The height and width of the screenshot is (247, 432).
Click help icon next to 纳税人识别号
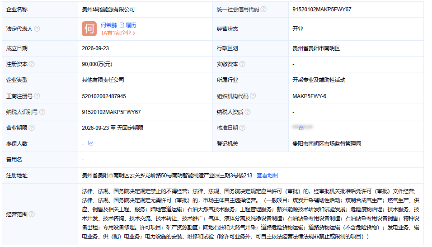click(42, 112)
